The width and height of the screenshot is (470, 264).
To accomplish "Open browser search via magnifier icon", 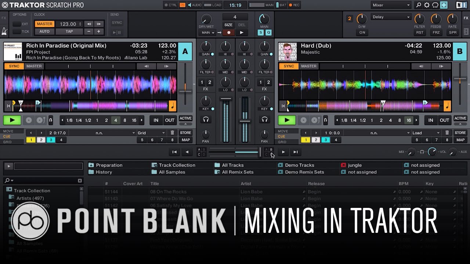I will pyautogui.click(x=418, y=5).
